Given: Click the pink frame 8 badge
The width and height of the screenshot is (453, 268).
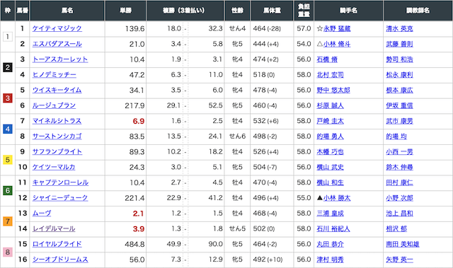Looking at the screenshot, I should [8, 252].
